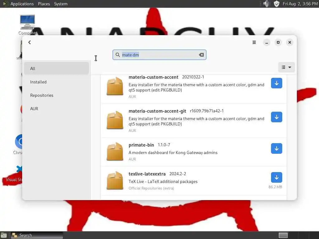Select the Installed category

pos(56,82)
